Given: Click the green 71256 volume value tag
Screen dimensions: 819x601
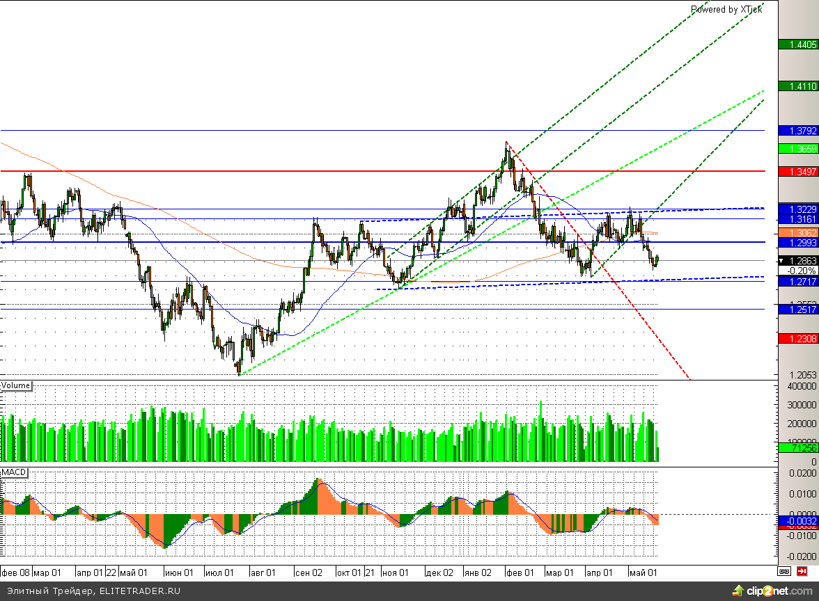Looking at the screenshot, I should (797, 449).
